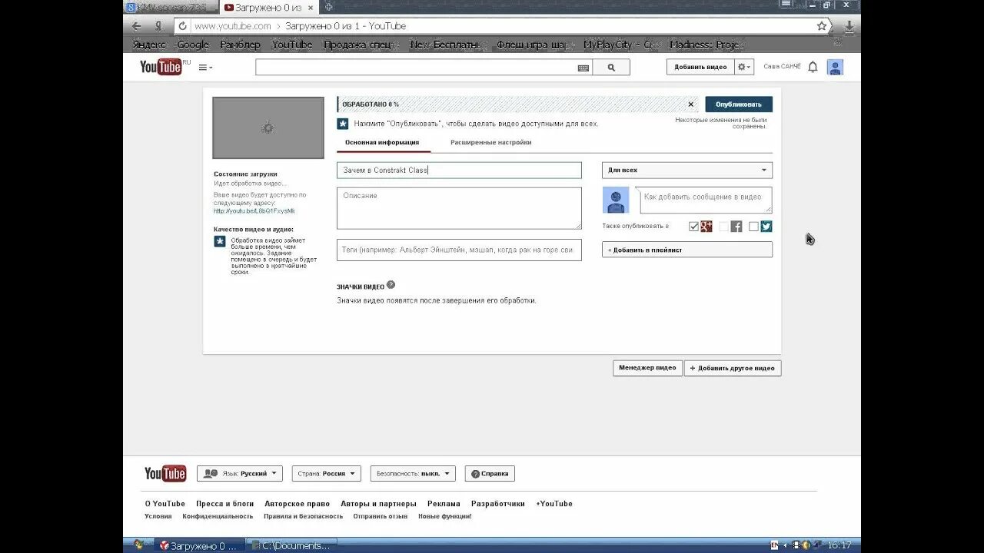Click the new tab plus button
Viewport: 984px width, 553px height.
tap(329, 6)
